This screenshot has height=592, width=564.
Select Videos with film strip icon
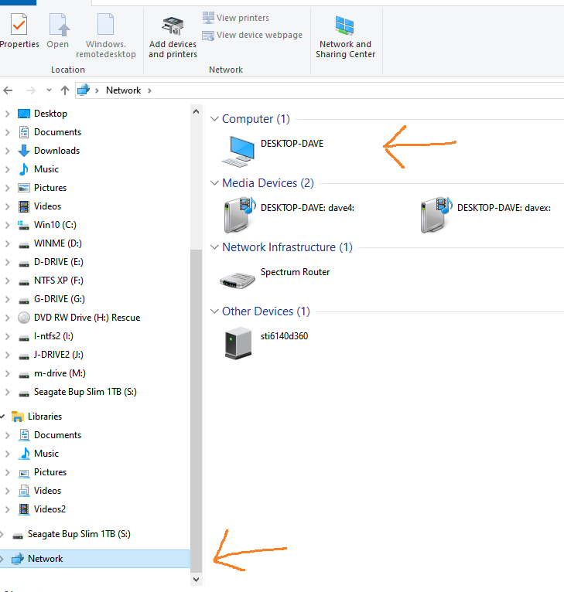click(47, 206)
